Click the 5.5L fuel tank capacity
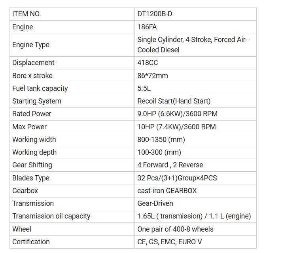This screenshot has height=253, width=299. point(144,88)
